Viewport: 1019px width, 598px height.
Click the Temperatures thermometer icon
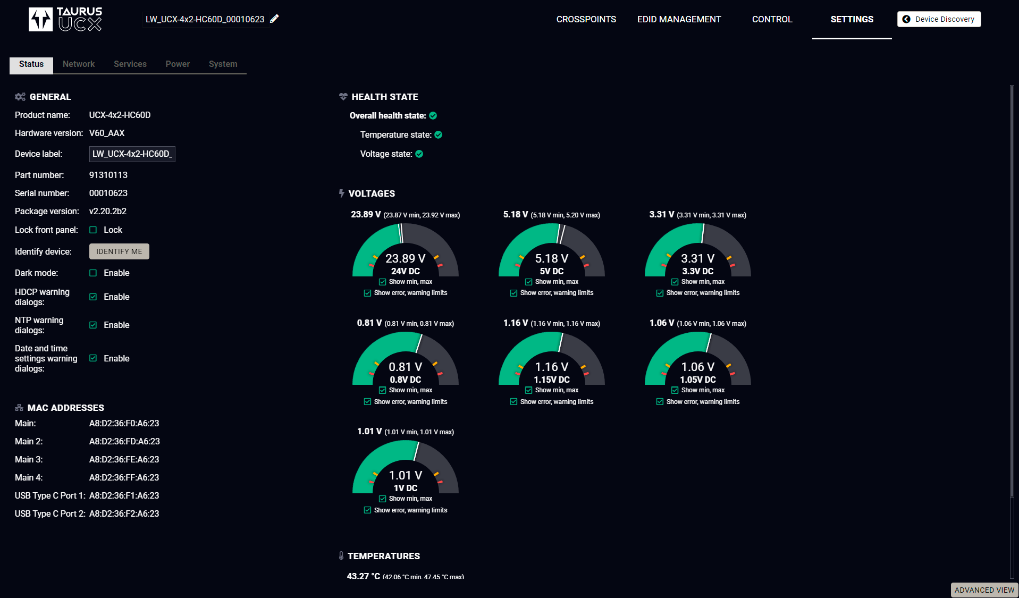coord(341,555)
